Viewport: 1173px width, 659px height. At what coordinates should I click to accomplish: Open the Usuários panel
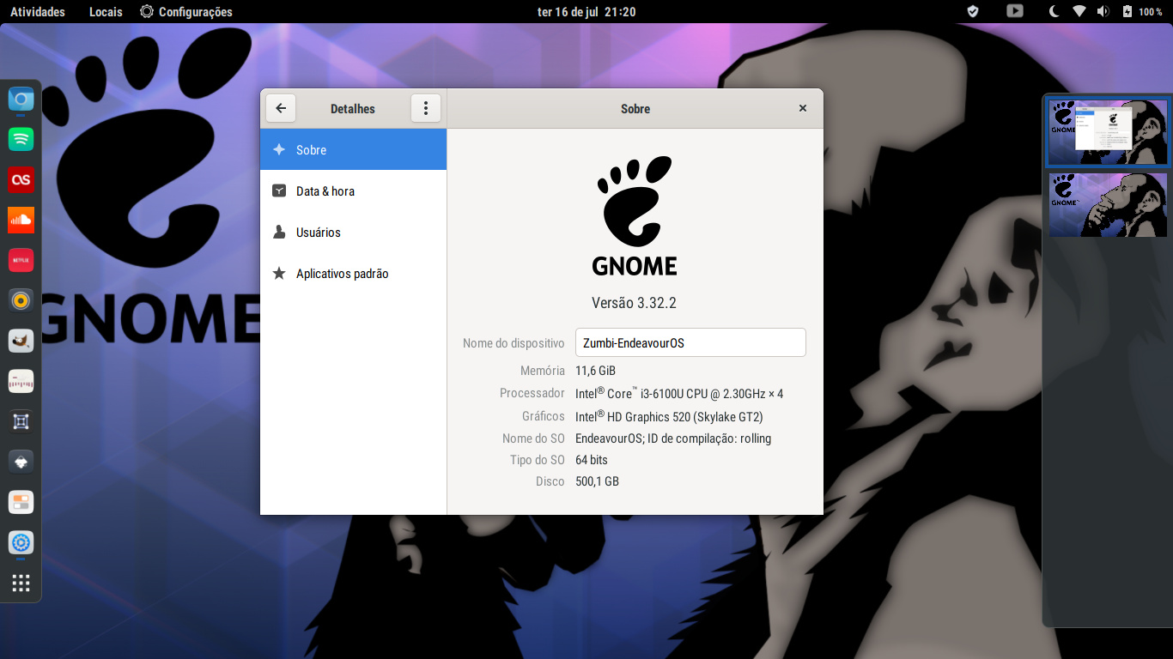(354, 232)
